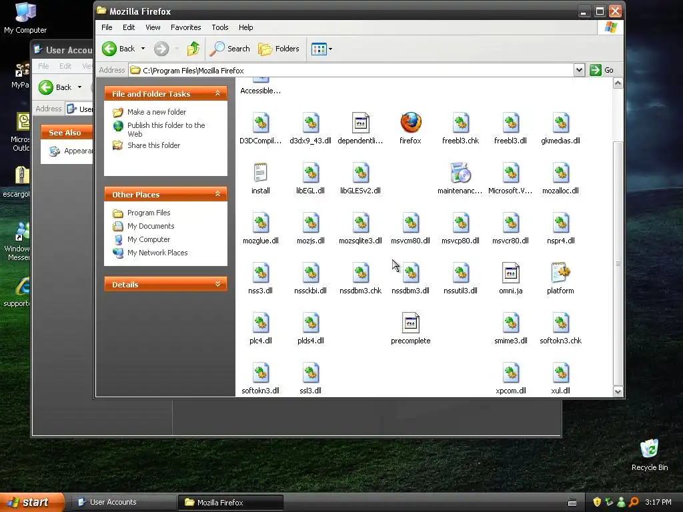Select xpcom.dll file icon

pos(510,373)
